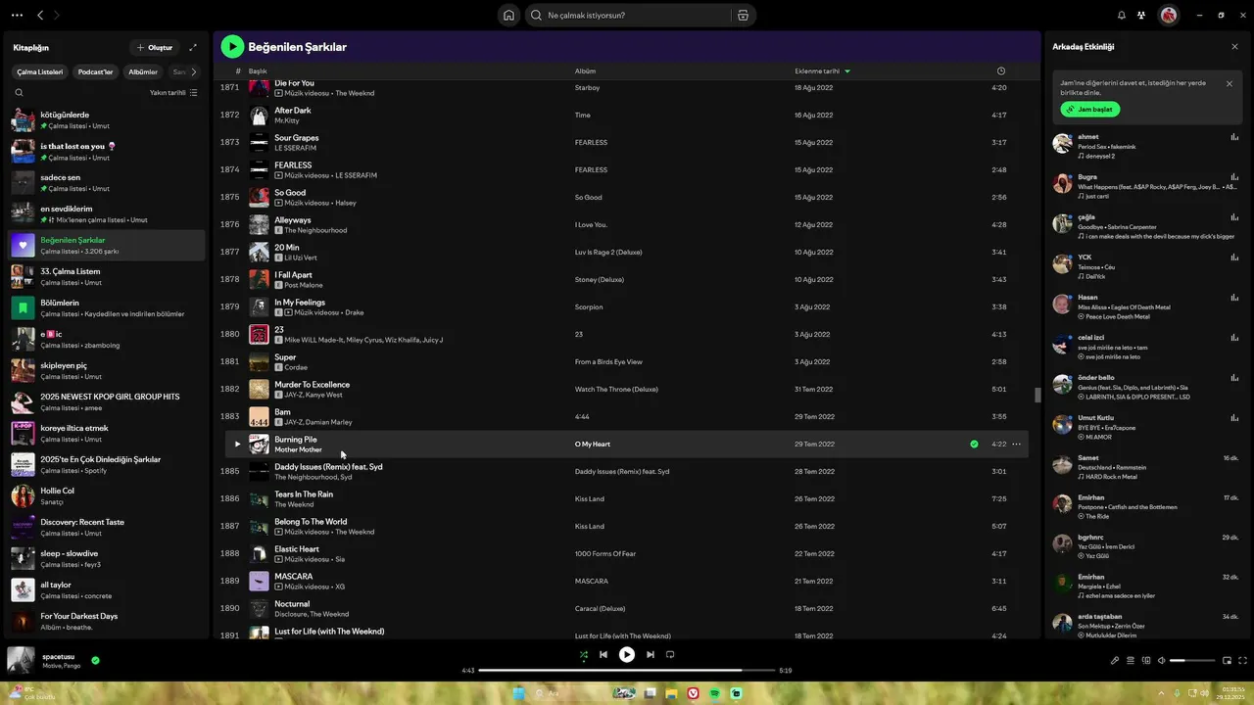The image size is (1254, 705).
Task: Sort by Eklenme tarihi column
Action: pos(822,71)
